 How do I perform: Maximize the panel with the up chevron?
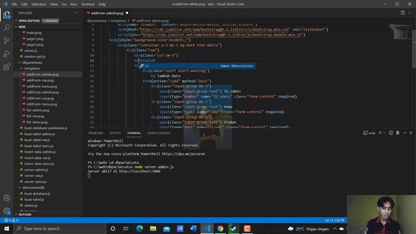[x=405, y=133]
